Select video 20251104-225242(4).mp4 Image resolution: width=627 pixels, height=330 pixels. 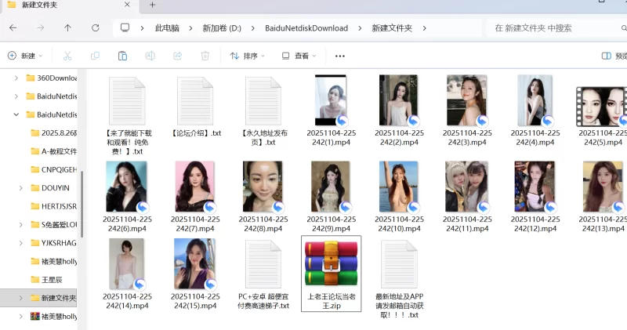(x=535, y=111)
